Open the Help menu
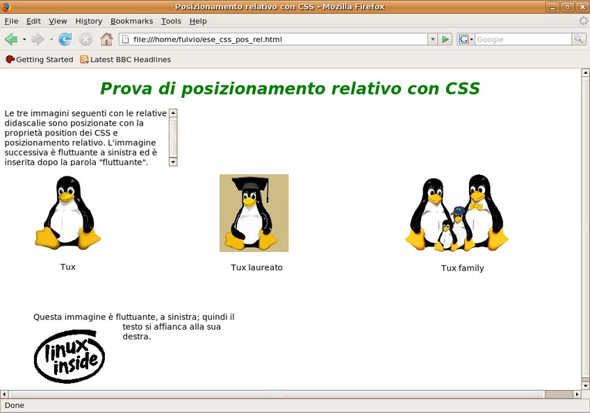The width and height of the screenshot is (590, 413). coord(198,21)
